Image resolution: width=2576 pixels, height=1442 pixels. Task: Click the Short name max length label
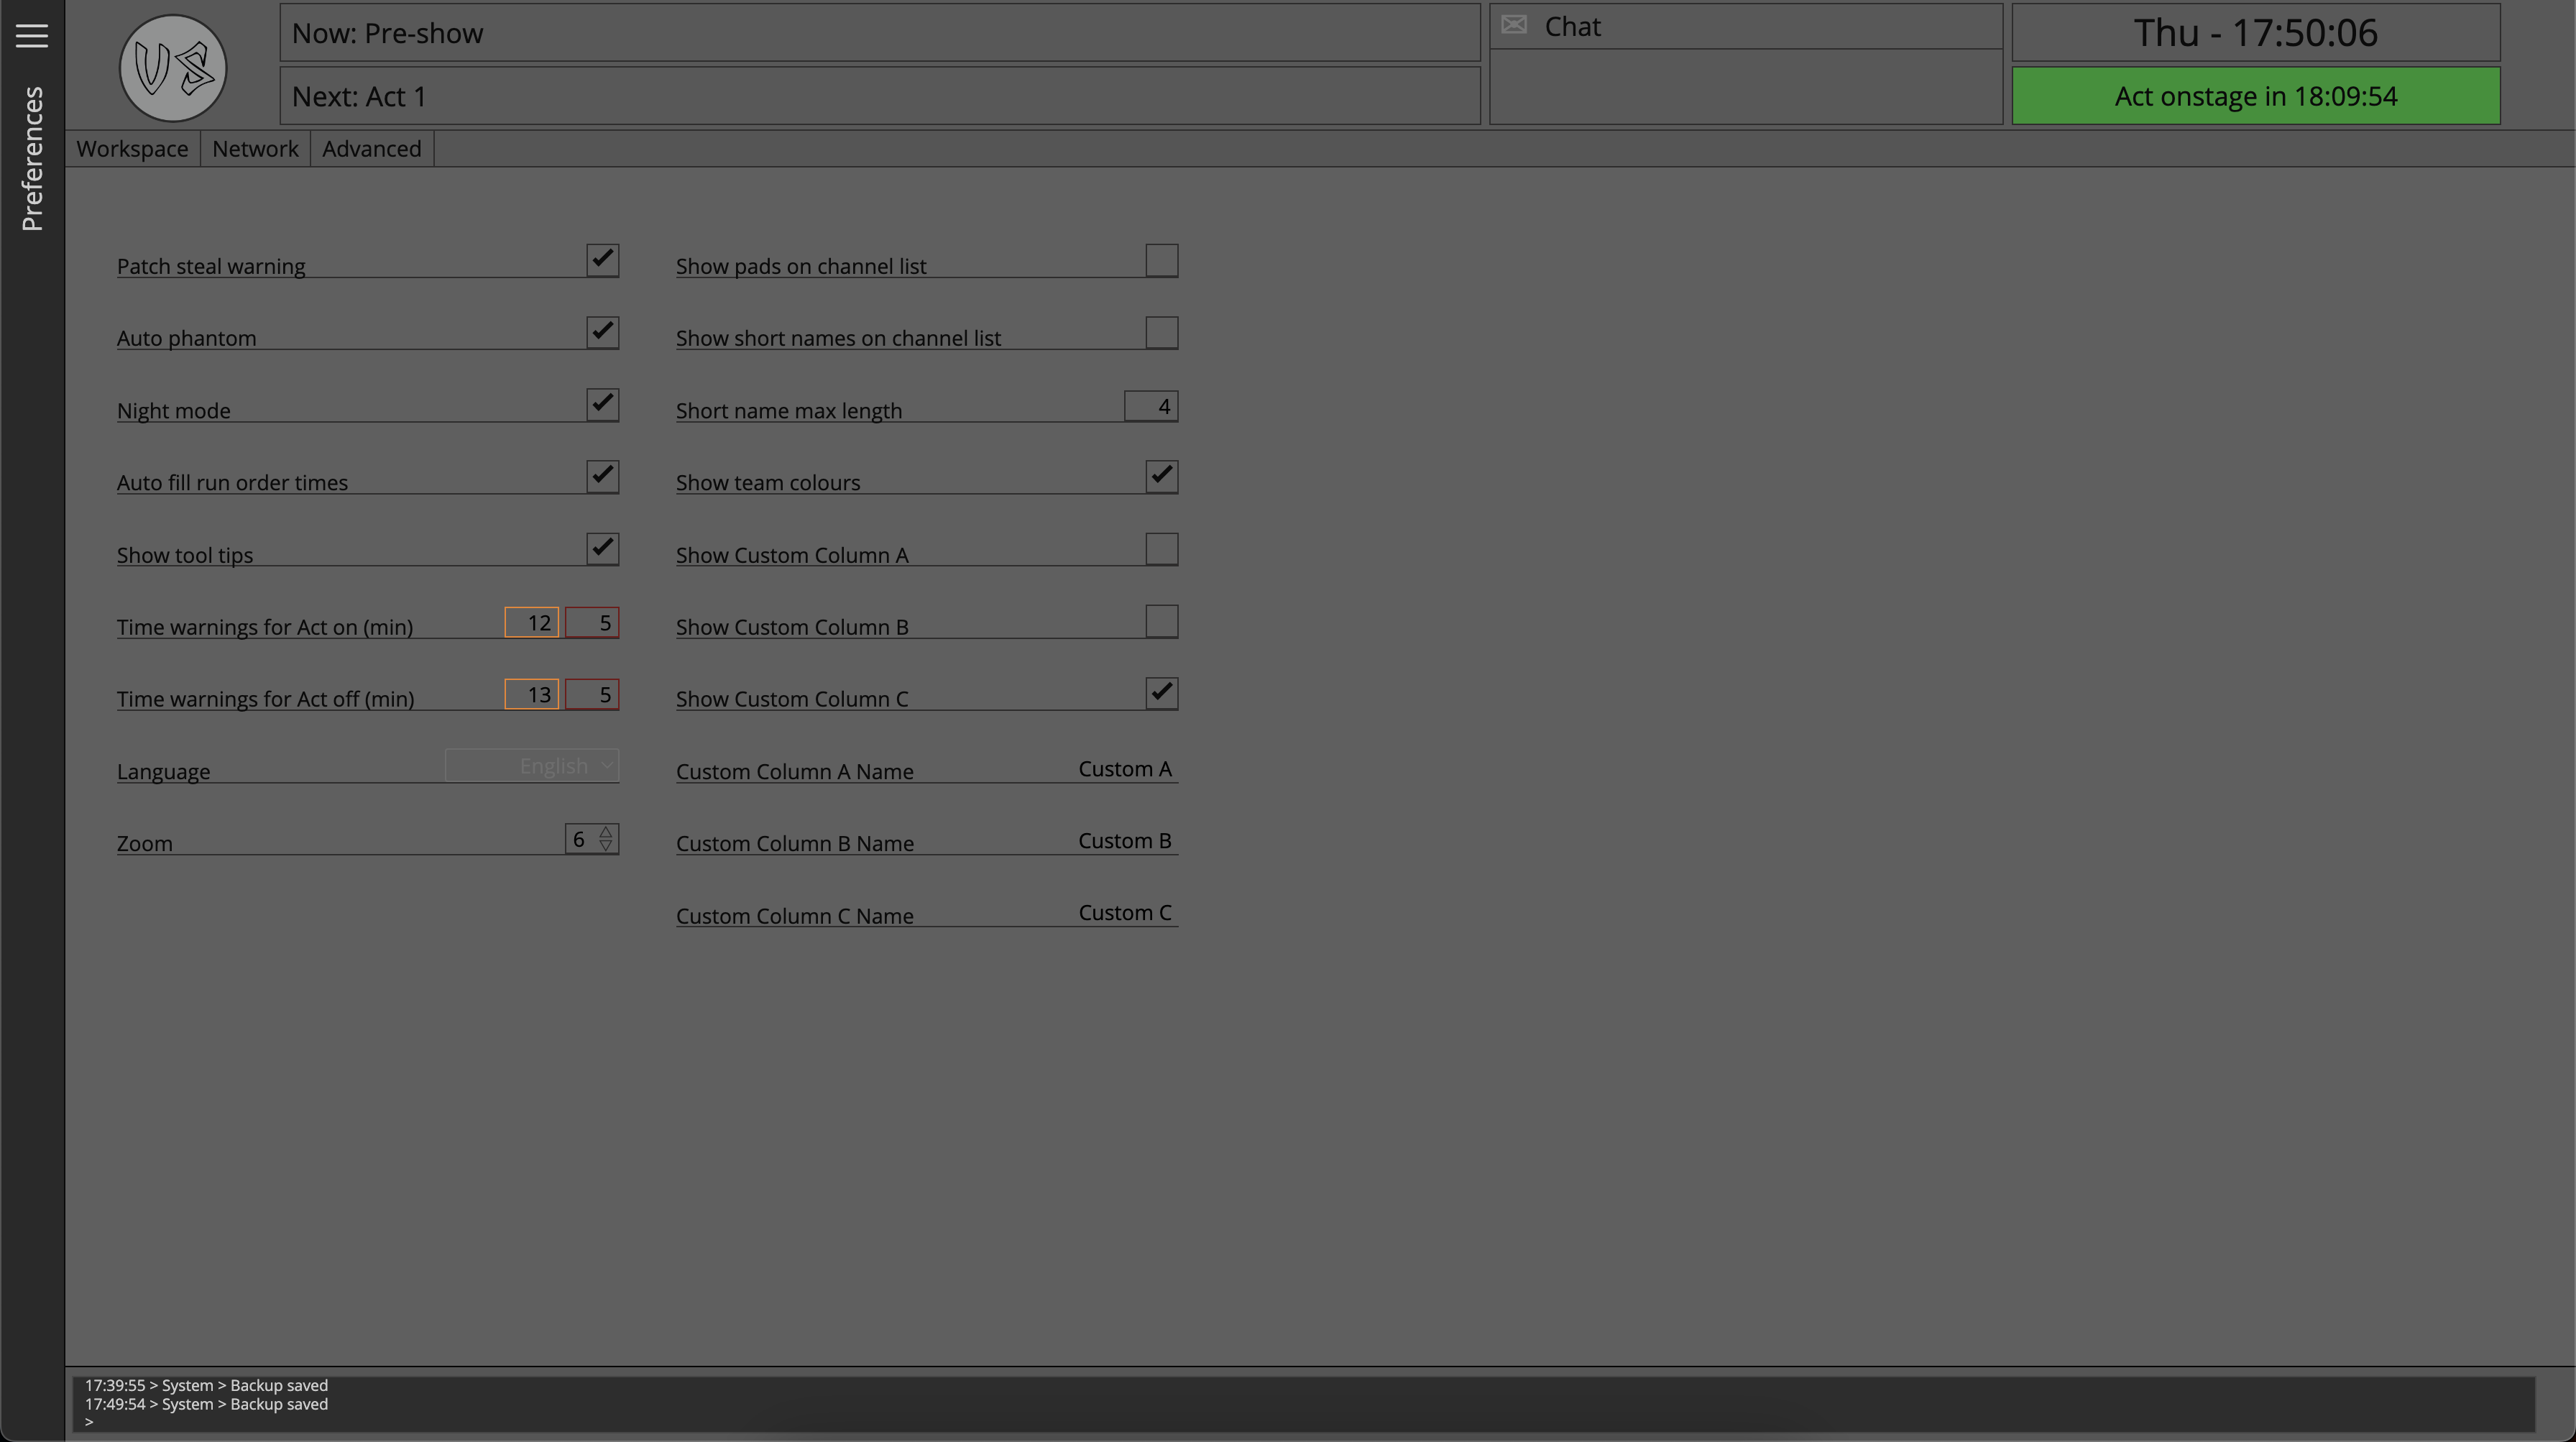point(789,411)
